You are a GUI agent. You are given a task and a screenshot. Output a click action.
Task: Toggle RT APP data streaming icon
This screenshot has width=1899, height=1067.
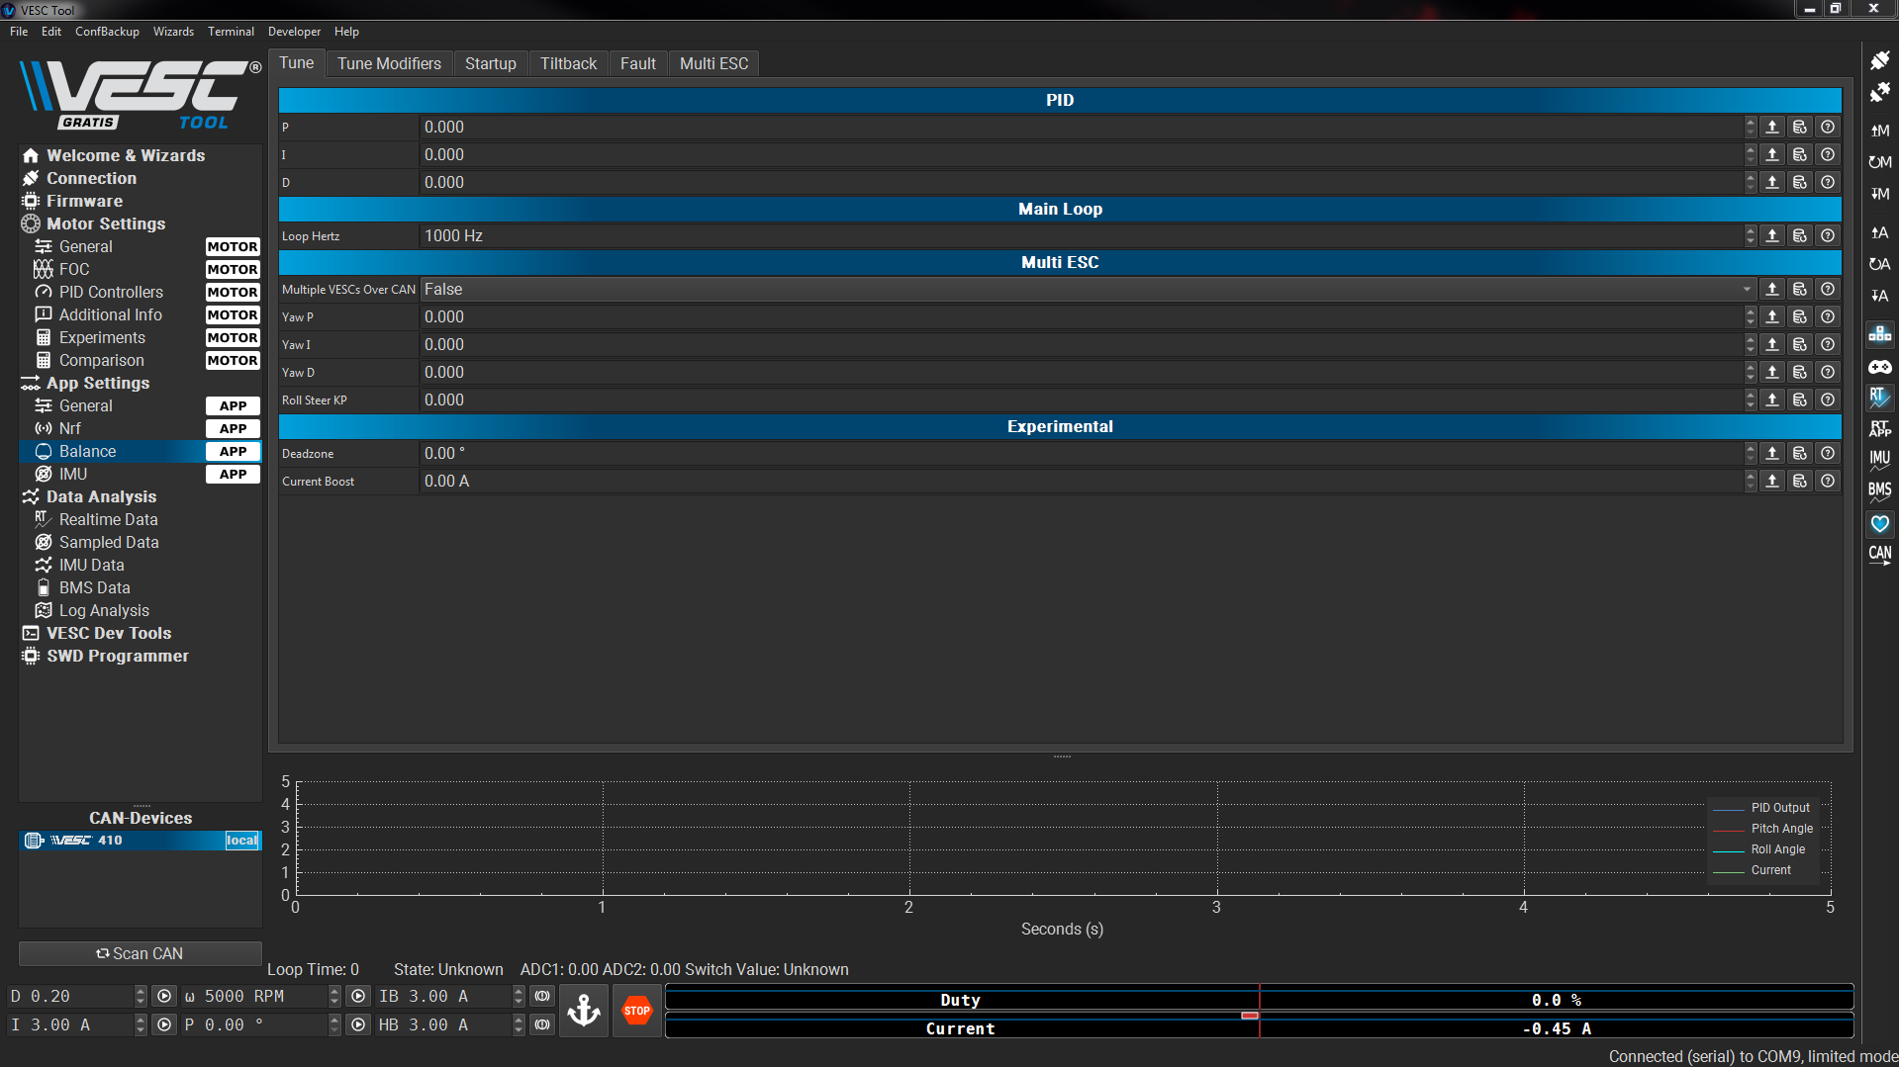click(x=1879, y=429)
